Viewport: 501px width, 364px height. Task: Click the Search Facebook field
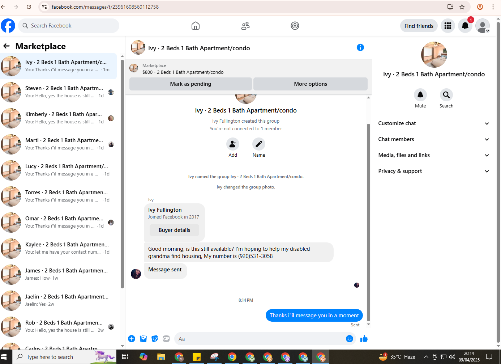tap(69, 26)
